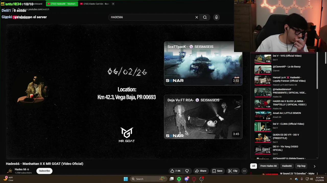Click the taskbar Search box
The width and height of the screenshot is (327, 183).
tap(149, 179)
